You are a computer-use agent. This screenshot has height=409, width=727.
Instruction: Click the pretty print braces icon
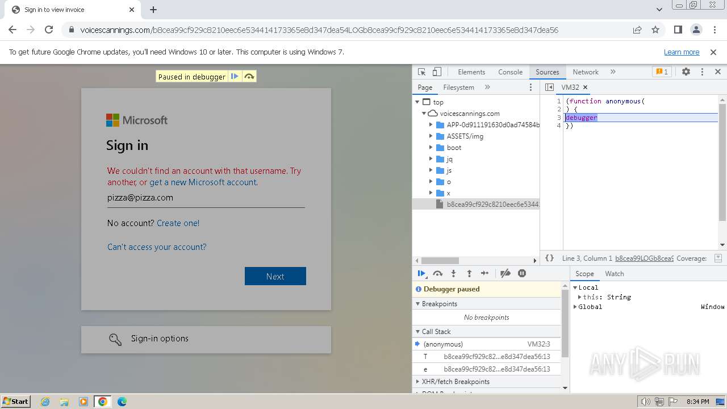[x=549, y=258]
